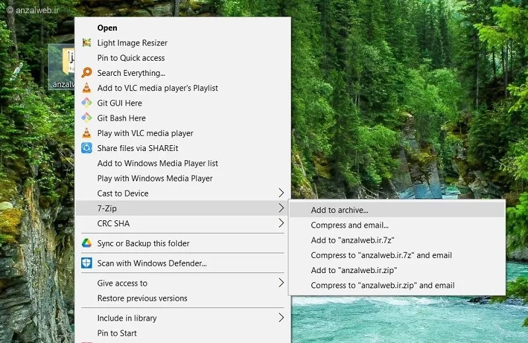Choose Play with Windows Media Player
528x343 pixels.
183,178
